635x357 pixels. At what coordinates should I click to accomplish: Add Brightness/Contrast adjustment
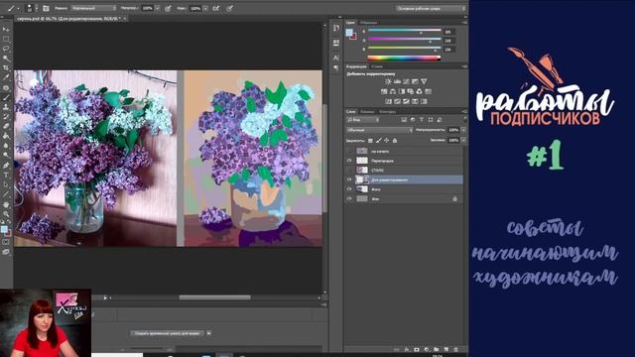388,81
